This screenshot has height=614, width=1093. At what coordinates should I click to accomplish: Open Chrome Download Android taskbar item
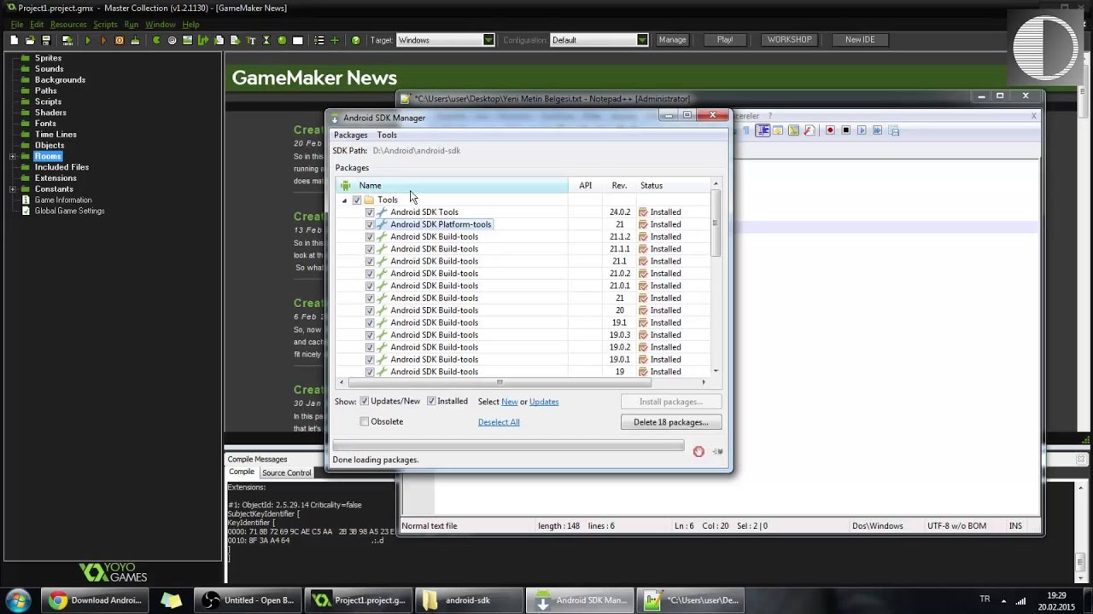click(96, 600)
